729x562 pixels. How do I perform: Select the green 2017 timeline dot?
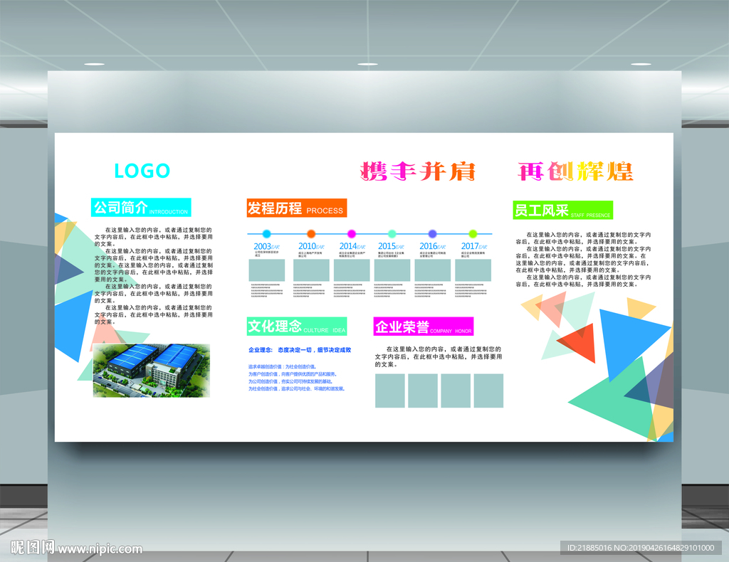(x=472, y=233)
